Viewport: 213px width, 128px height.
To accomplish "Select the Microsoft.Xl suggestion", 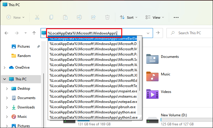I will [x=92, y=75].
